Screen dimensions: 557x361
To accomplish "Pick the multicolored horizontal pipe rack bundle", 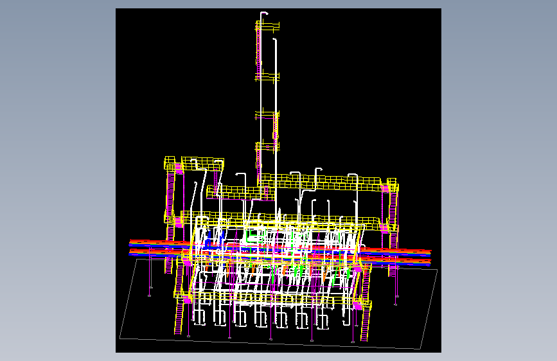I will [x=280, y=252].
